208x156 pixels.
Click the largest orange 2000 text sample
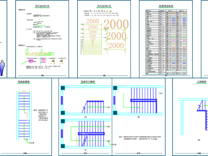(x=116, y=24)
